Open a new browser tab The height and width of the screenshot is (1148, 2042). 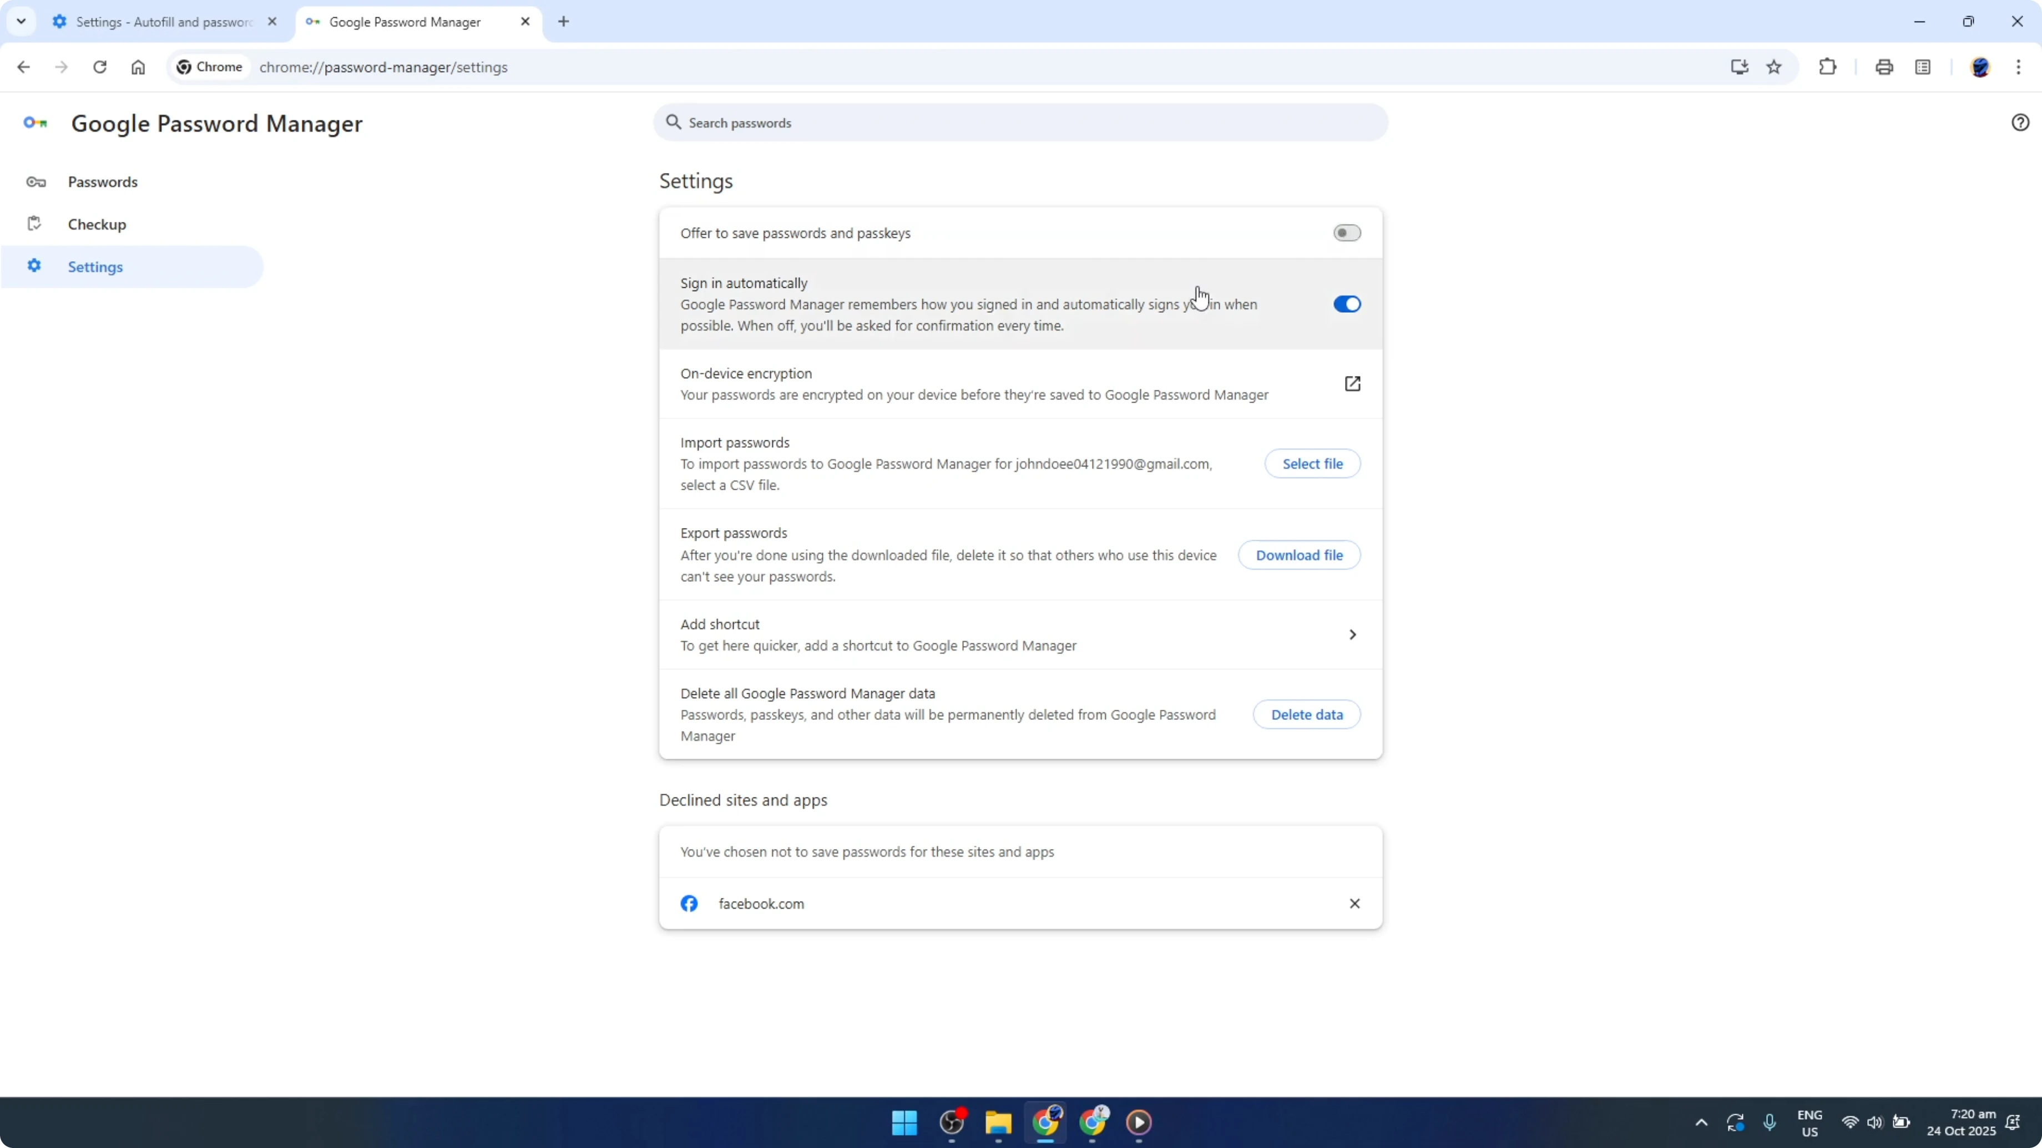(x=564, y=22)
